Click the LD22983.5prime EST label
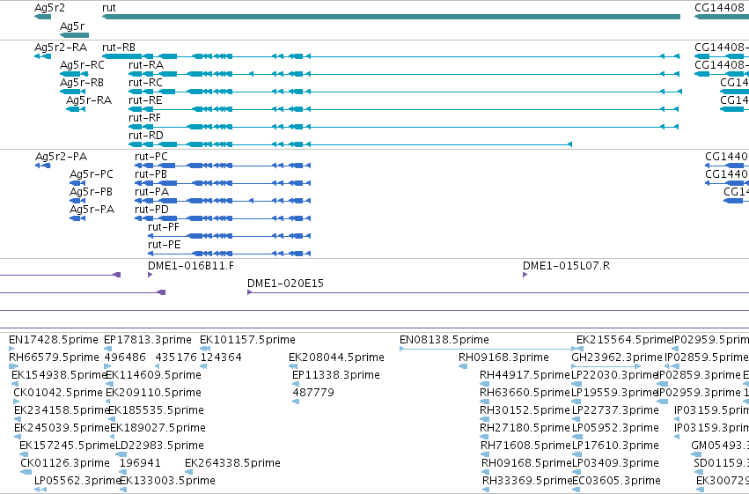749x494 pixels. pyautogui.click(x=159, y=446)
